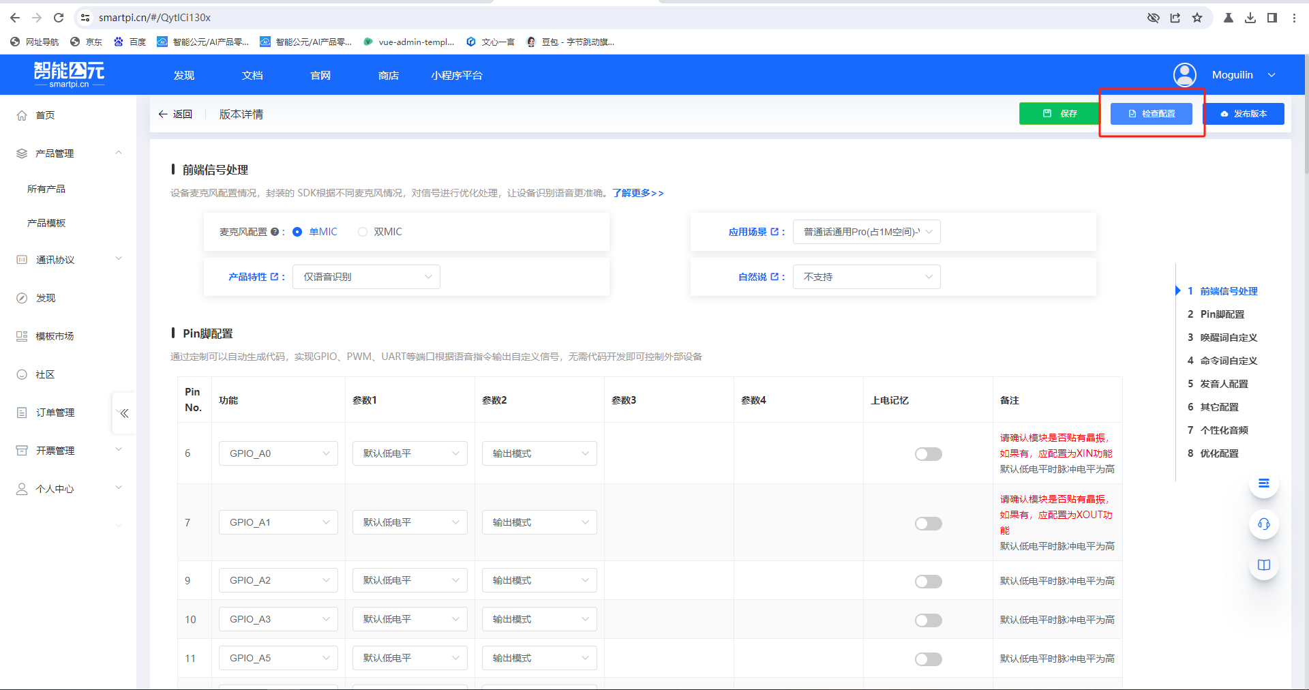The width and height of the screenshot is (1309, 690).
Task: Open the documentation book floating icon
Action: (x=1263, y=565)
